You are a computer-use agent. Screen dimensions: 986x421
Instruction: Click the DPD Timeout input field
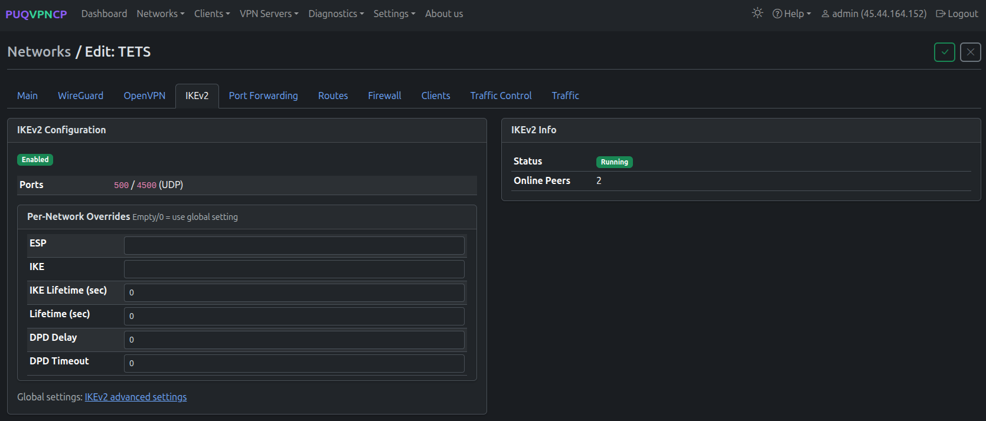click(294, 363)
